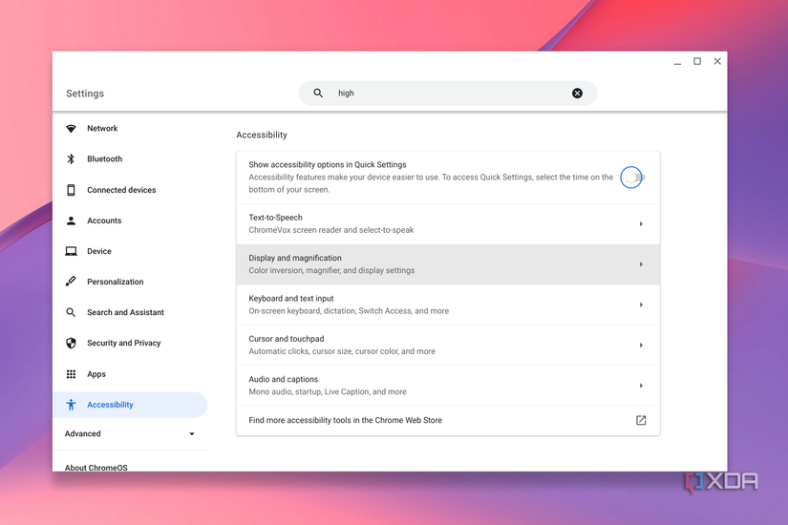Screen dimensions: 788x525
Task: Select Accessibility in sidebar
Action: [130, 405]
